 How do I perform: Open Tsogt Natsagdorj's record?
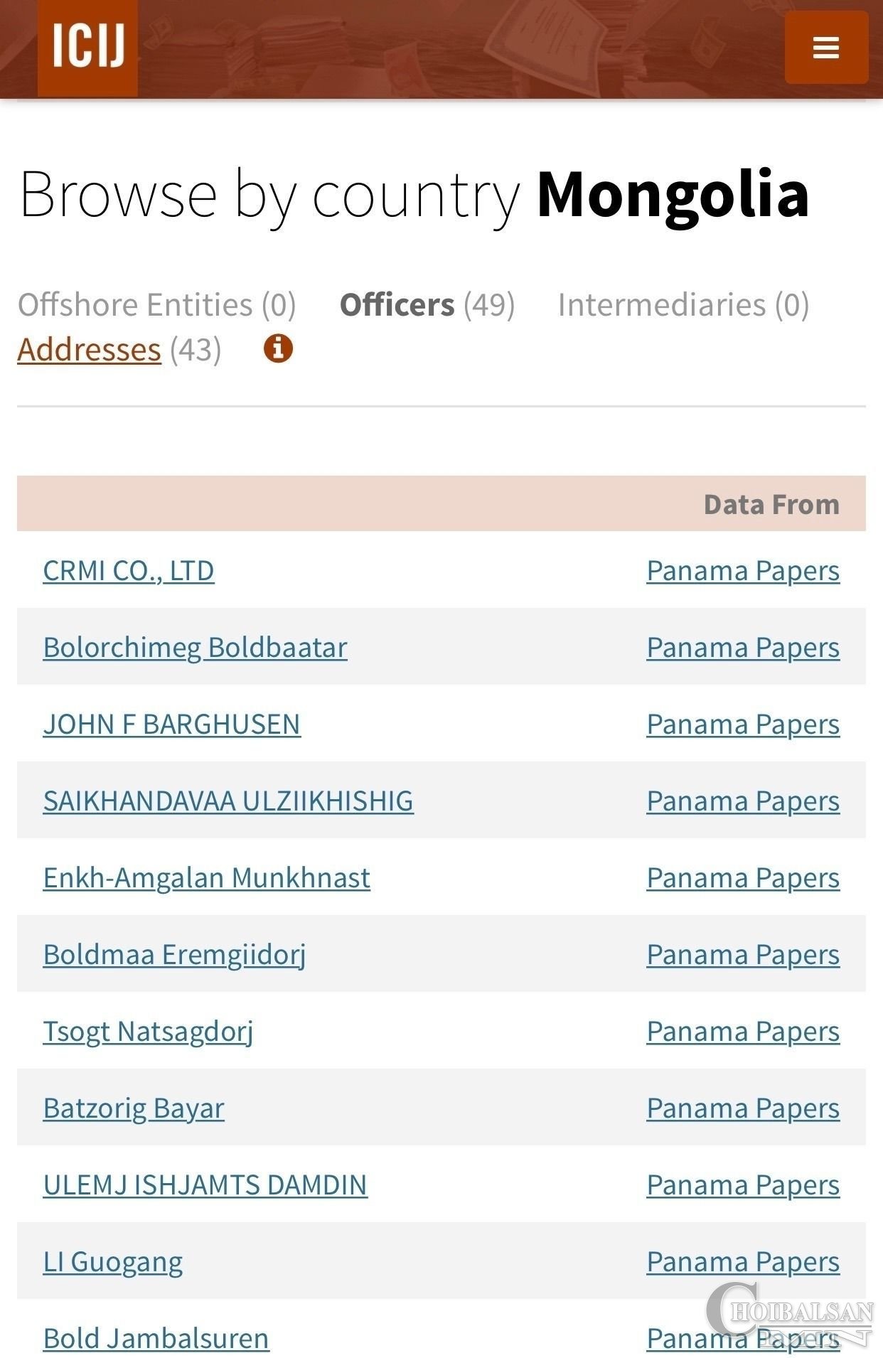point(149,1031)
